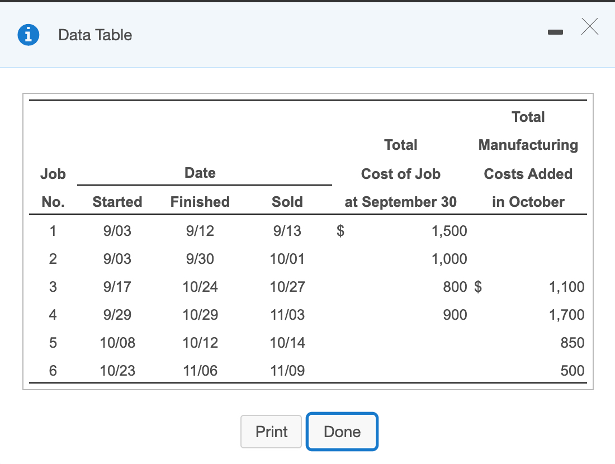Select the Job 5 row number
Image resolution: width=615 pixels, height=464 pixels.
tap(53, 343)
